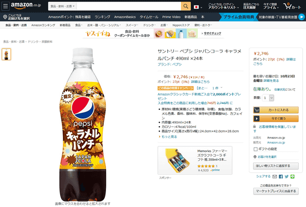Click the blue play button for Prime Video
Screen dimensions: 306x207
coord(302,17)
